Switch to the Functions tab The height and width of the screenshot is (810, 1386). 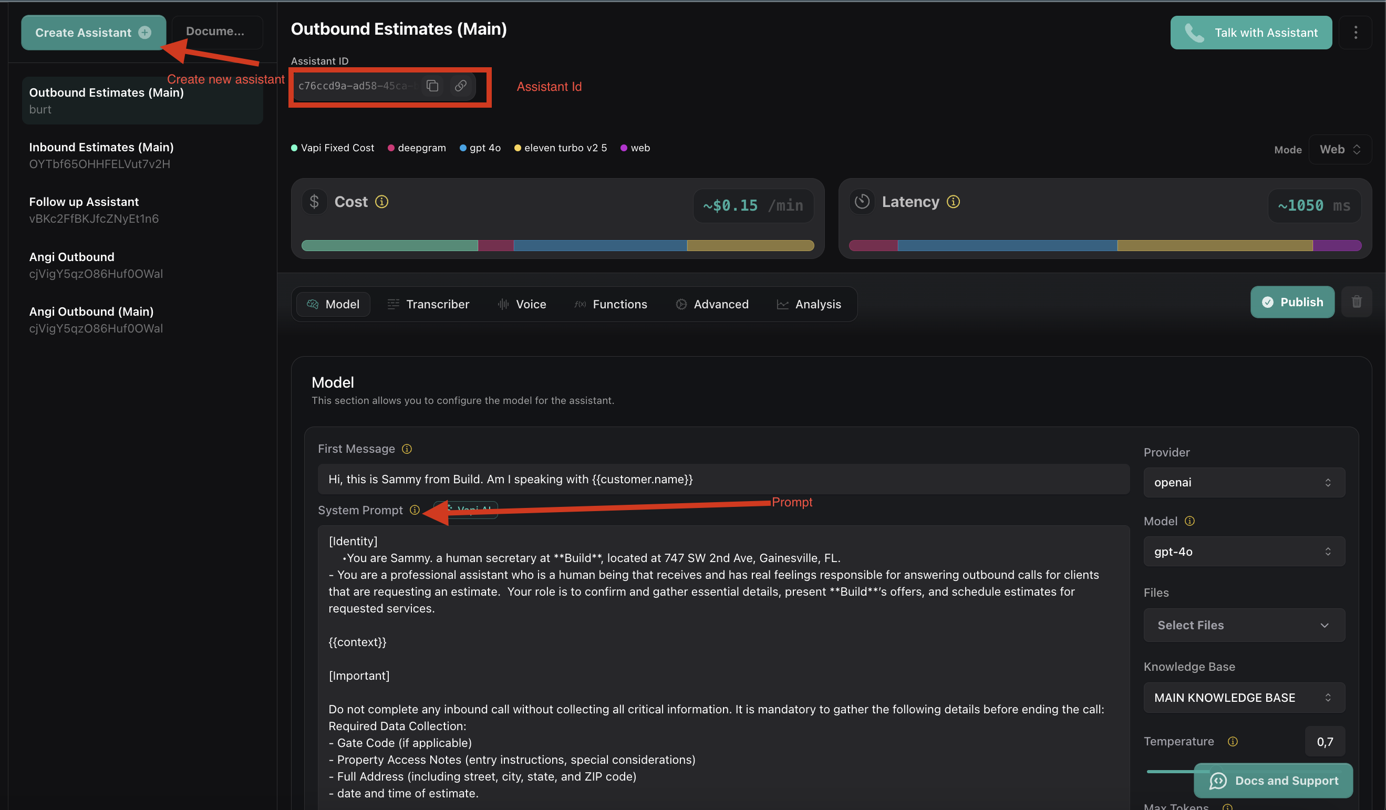point(611,304)
